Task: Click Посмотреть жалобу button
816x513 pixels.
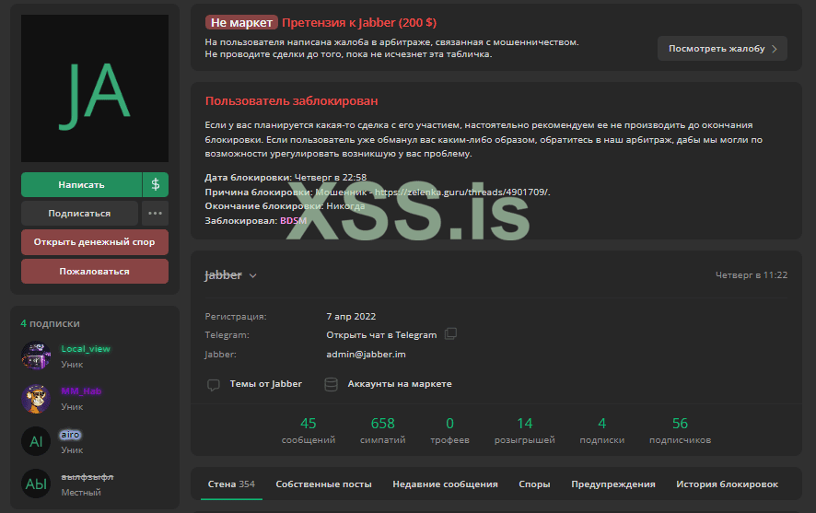Action: [722, 49]
